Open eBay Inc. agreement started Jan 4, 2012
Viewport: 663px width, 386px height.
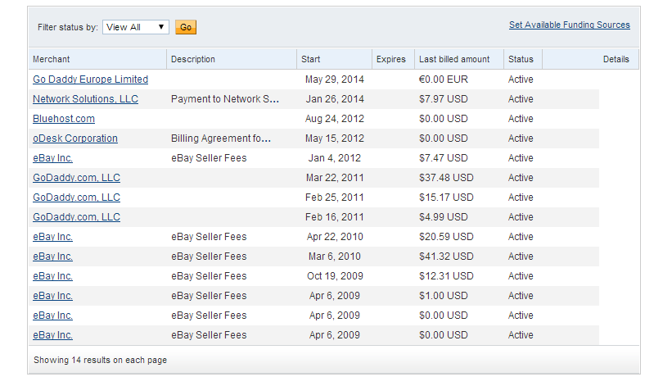pyautogui.click(x=52, y=158)
